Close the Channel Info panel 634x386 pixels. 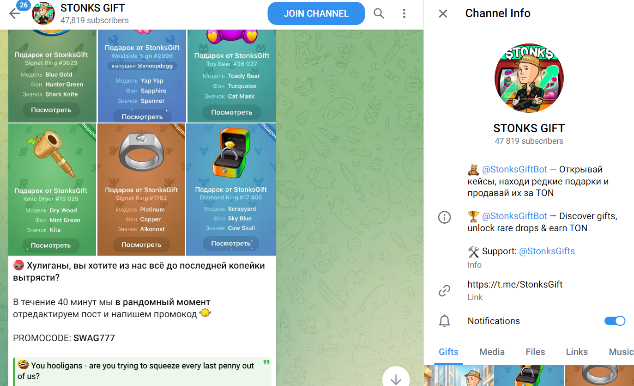443,13
